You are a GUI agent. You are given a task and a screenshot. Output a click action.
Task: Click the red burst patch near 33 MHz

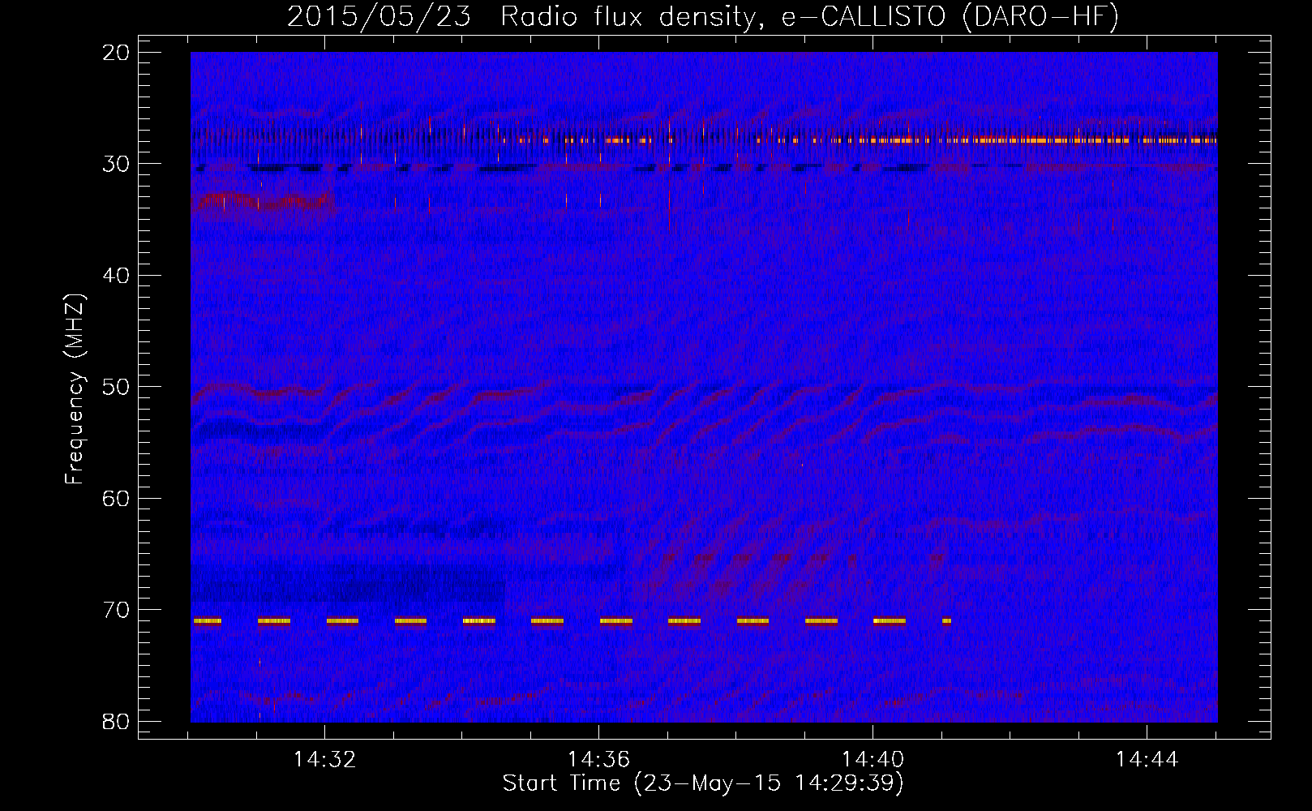point(266,203)
